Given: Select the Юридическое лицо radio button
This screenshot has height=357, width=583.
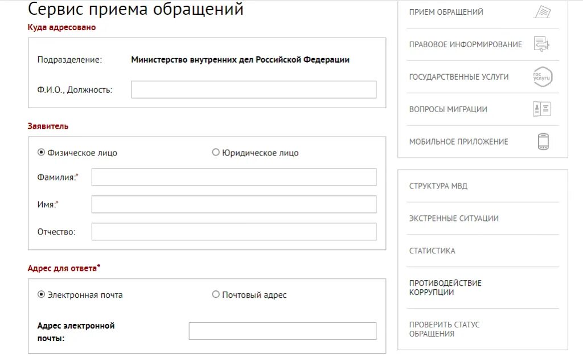Looking at the screenshot, I should [x=216, y=153].
